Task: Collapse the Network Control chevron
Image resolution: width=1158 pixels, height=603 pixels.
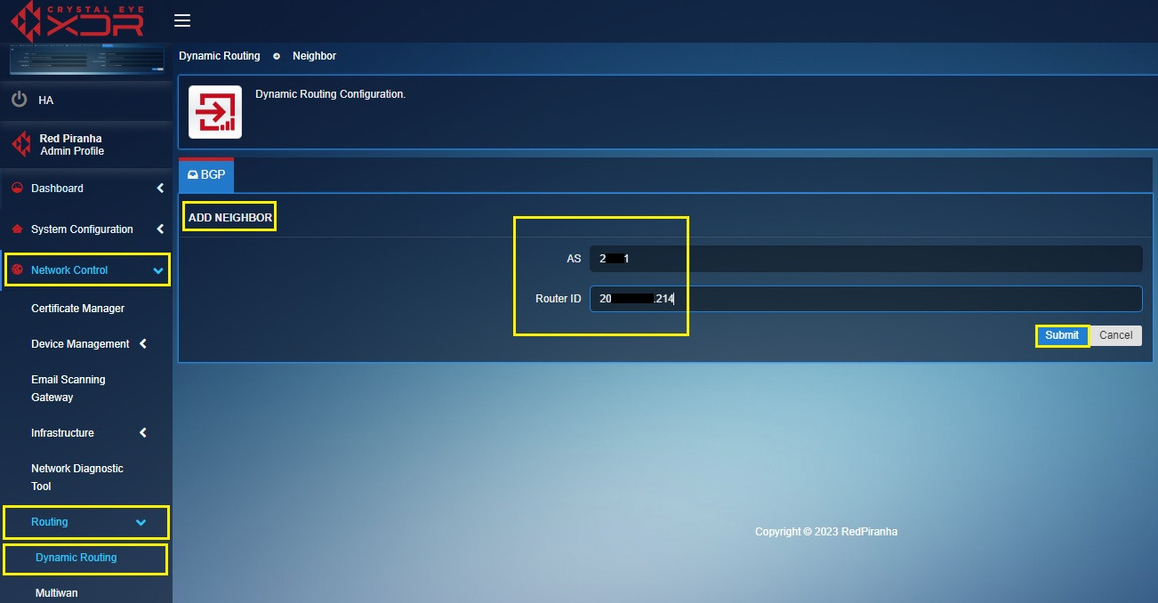Action: [158, 270]
